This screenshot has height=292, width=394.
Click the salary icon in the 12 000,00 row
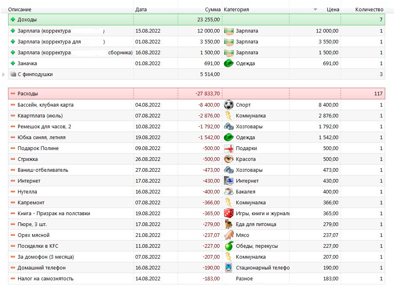tap(229, 31)
